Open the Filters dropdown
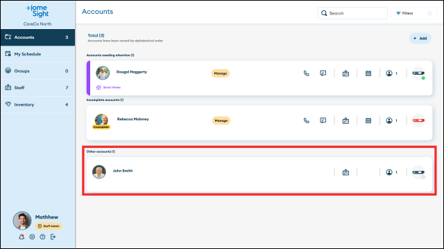Viewport: 444px width, 249px height. pos(413,13)
